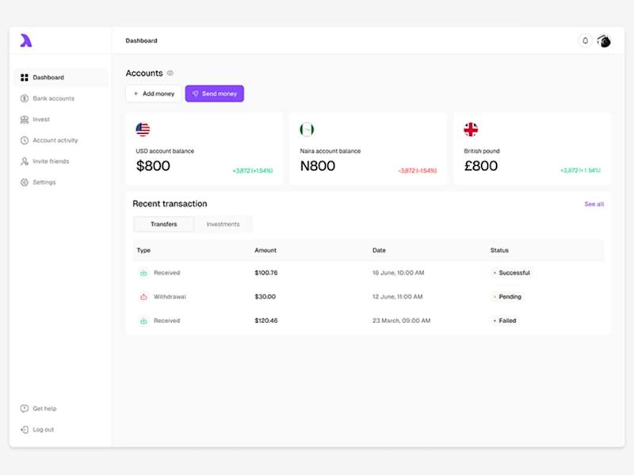Click the red Withdrawal row icon
634x475 pixels.
point(143,297)
